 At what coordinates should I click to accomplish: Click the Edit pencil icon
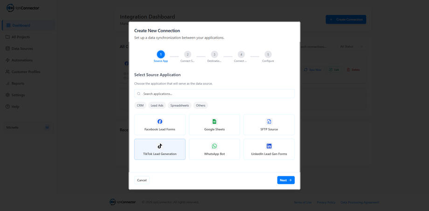331,70
